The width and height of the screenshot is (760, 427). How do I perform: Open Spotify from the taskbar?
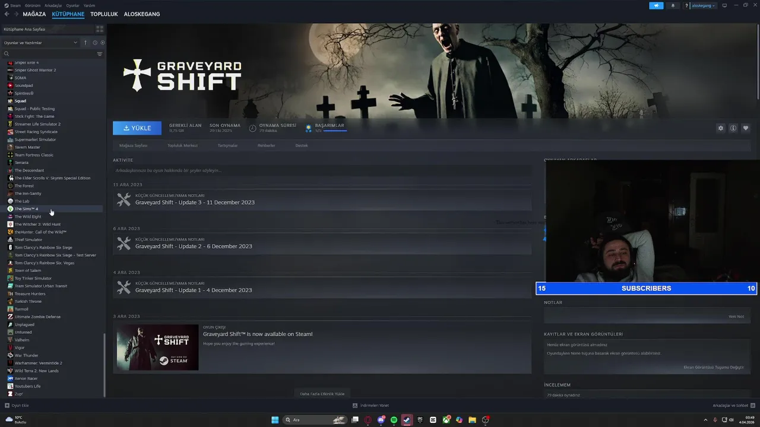[x=394, y=420]
